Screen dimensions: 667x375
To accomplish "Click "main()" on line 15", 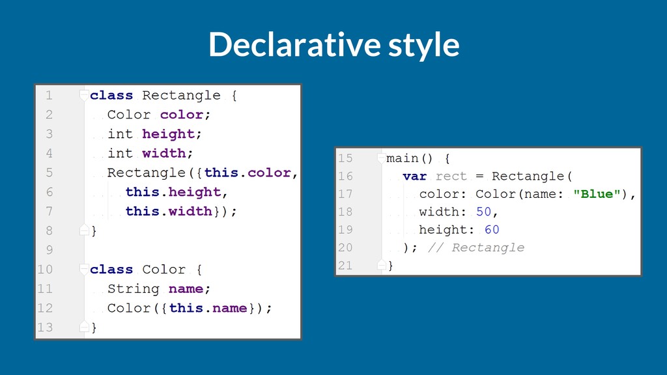I will pyautogui.click(x=410, y=159).
